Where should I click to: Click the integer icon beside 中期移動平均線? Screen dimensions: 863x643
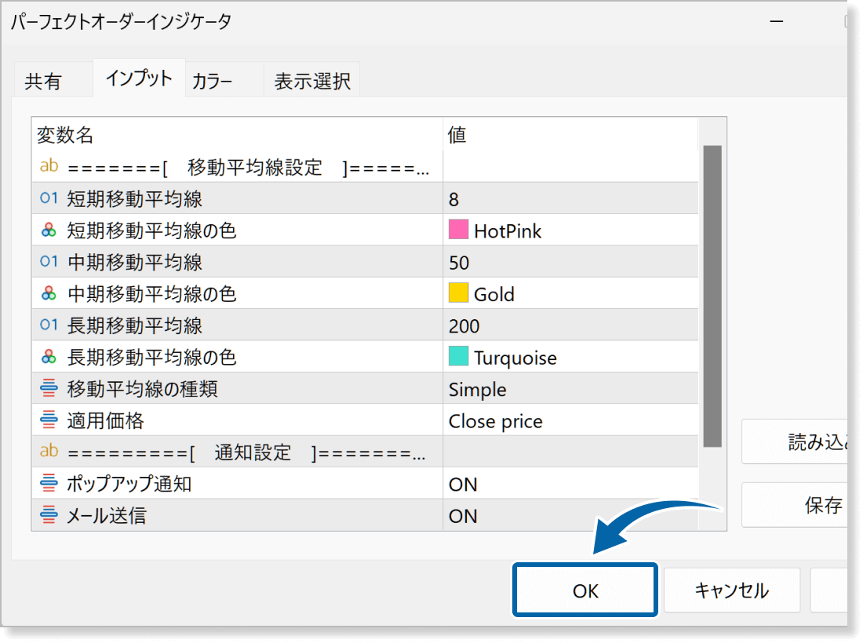(x=49, y=262)
